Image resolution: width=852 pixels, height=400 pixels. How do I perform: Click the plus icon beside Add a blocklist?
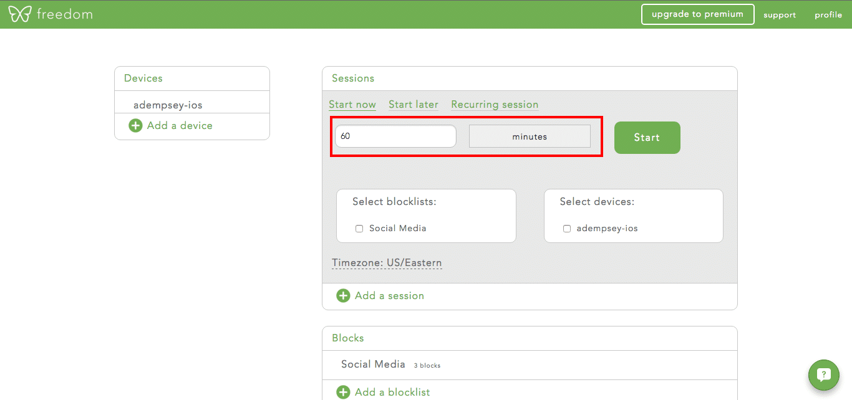point(343,392)
